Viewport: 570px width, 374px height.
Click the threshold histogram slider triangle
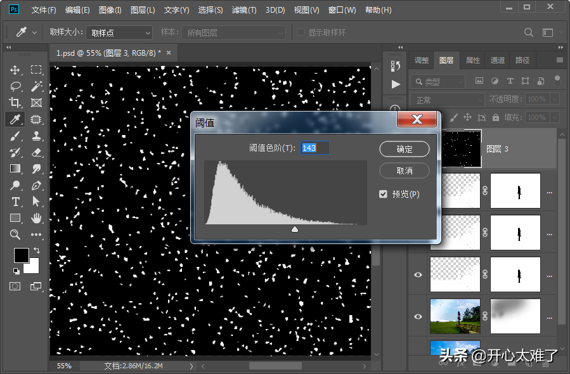[295, 229]
